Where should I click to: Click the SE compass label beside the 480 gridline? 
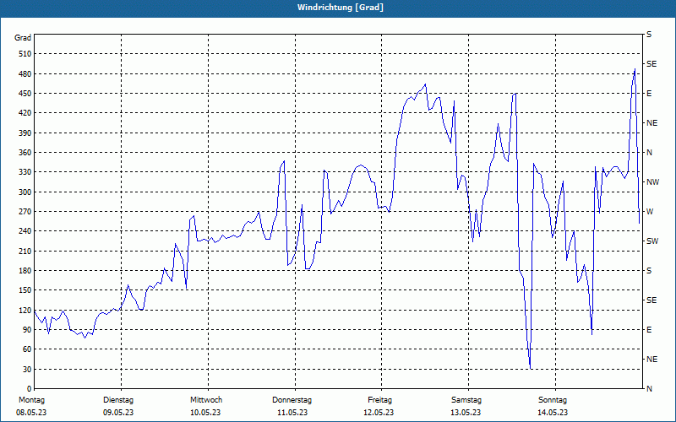(x=651, y=64)
